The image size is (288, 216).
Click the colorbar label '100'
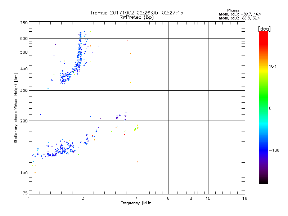coord(273,66)
